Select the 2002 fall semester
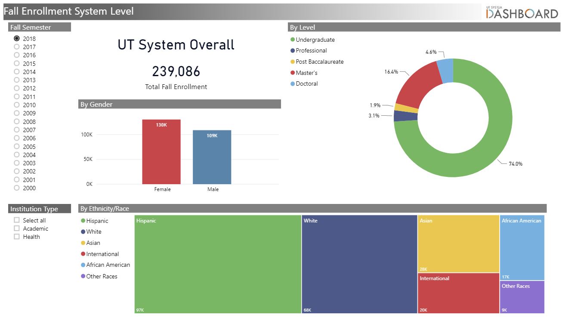 point(17,171)
